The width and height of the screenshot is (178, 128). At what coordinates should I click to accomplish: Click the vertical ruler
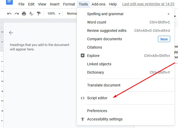(x=2, y=75)
